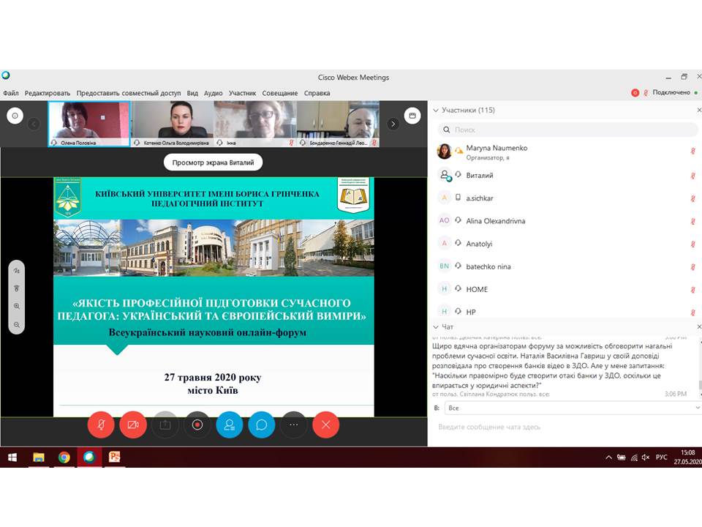Open the Аудио menu

click(x=213, y=93)
